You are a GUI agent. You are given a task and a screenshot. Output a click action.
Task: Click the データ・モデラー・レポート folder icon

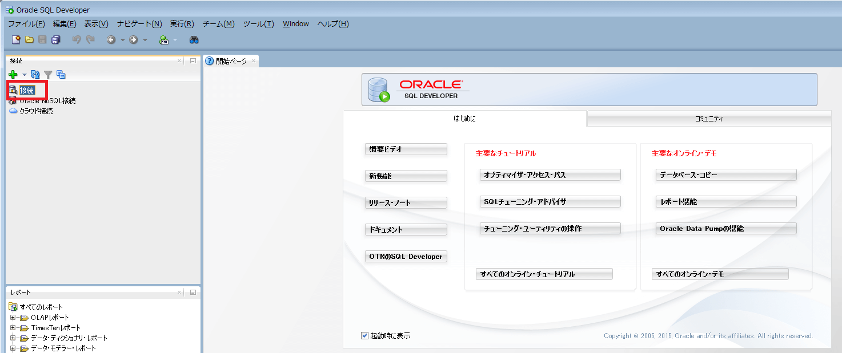tap(24, 348)
